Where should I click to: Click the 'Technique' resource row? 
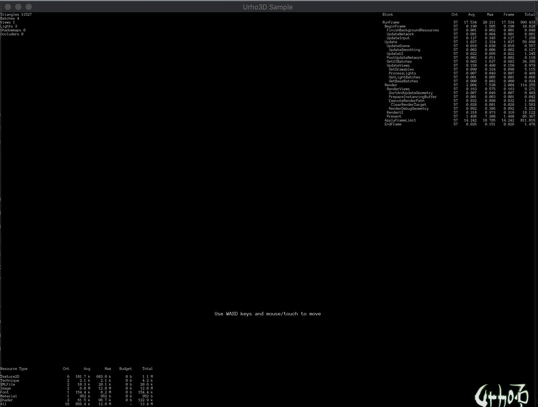77,381
